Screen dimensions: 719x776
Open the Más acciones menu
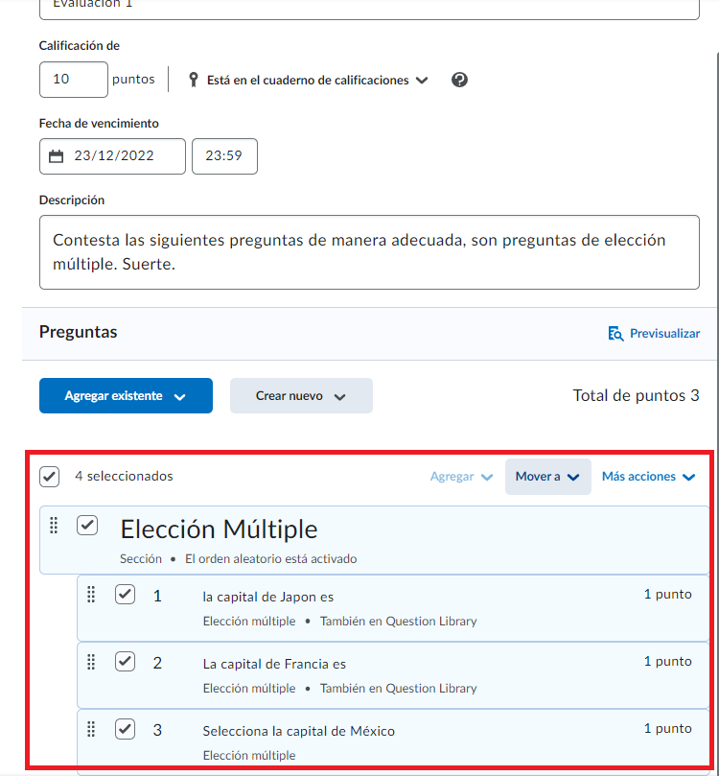(x=648, y=477)
